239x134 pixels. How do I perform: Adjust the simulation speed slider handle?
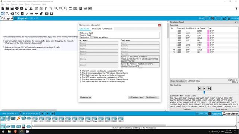[x=204, y=92]
